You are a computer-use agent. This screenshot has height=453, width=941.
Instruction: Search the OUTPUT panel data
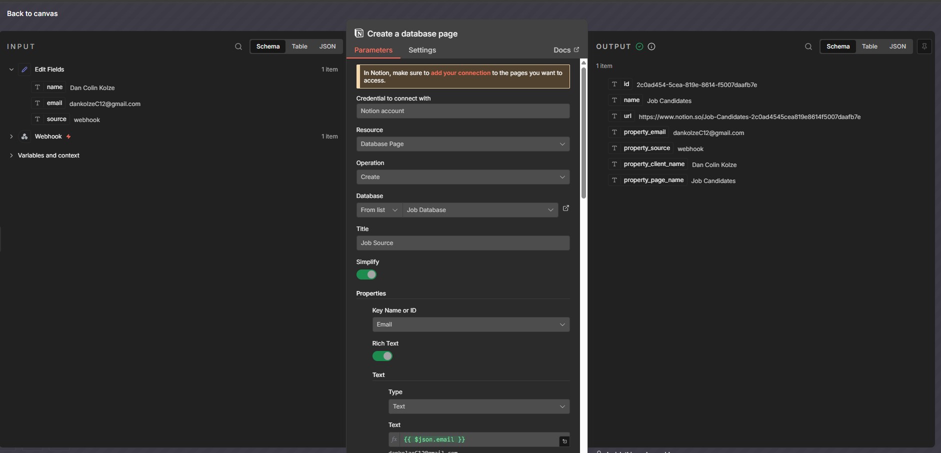click(x=808, y=46)
